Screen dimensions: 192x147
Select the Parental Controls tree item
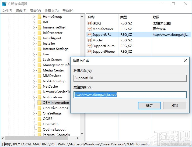(56, 135)
